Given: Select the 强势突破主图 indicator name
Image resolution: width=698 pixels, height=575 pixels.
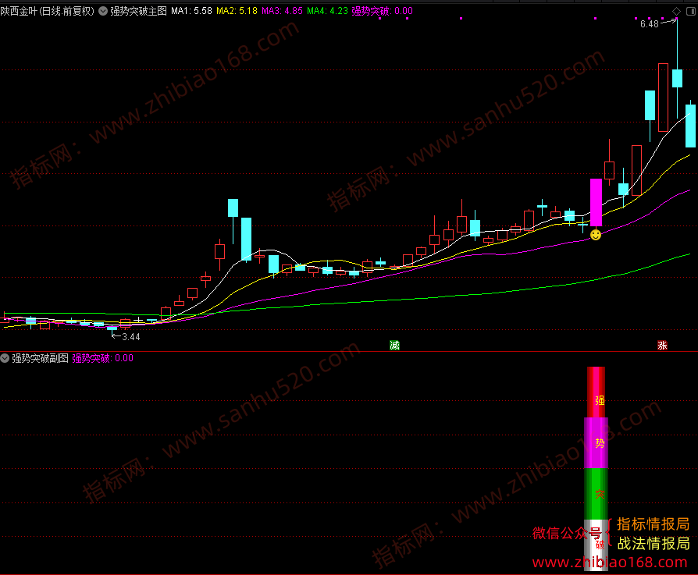Looking at the screenshot, I should tap(138, 11).
